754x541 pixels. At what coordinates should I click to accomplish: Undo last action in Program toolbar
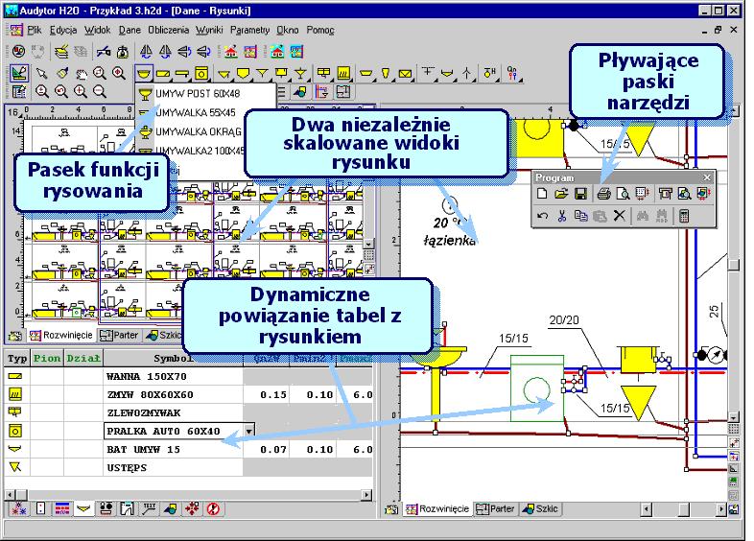coord(542,216)
